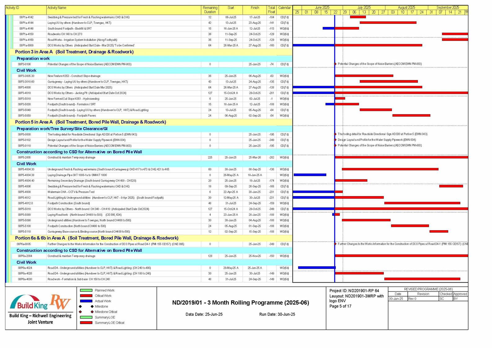Click the blue Actual Work legend swatch
492x348 pixels.
tap(86, 301)
